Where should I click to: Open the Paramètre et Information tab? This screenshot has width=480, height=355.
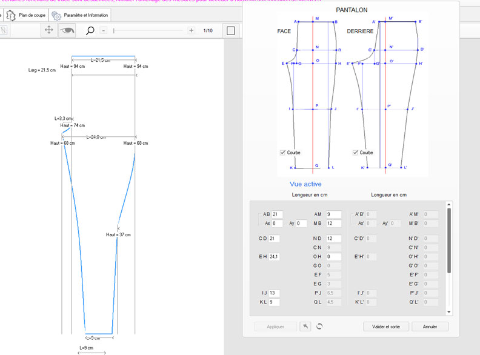tap(85, 15)
